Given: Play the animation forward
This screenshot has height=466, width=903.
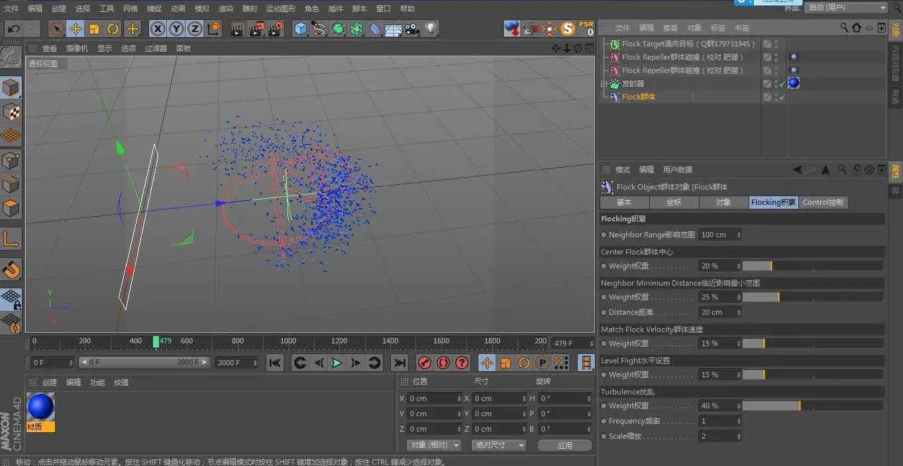Looking at the screenshot, I should point(337,363).
